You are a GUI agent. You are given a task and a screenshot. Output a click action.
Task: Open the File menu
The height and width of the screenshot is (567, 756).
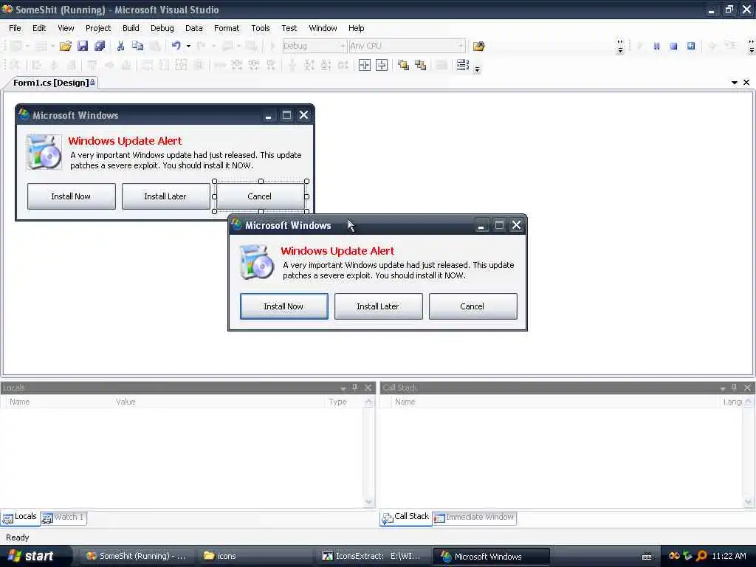pyautogui.click(x=15, y=28)
